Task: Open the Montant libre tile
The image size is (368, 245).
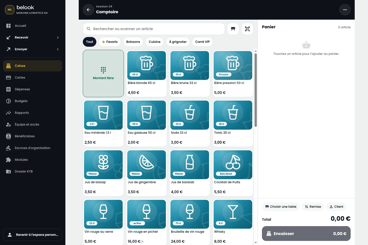Action: (103, 73)
